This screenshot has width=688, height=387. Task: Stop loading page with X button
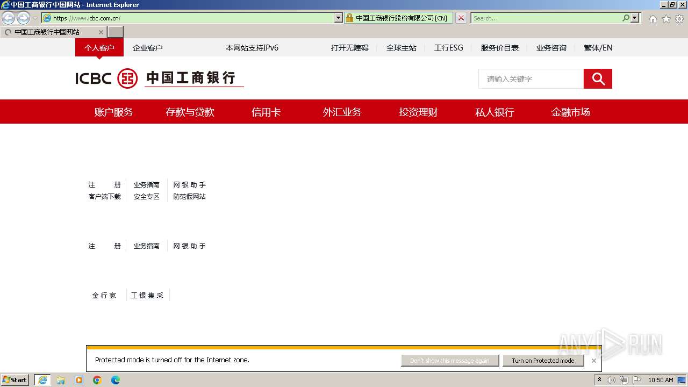[x=461, y=18]
